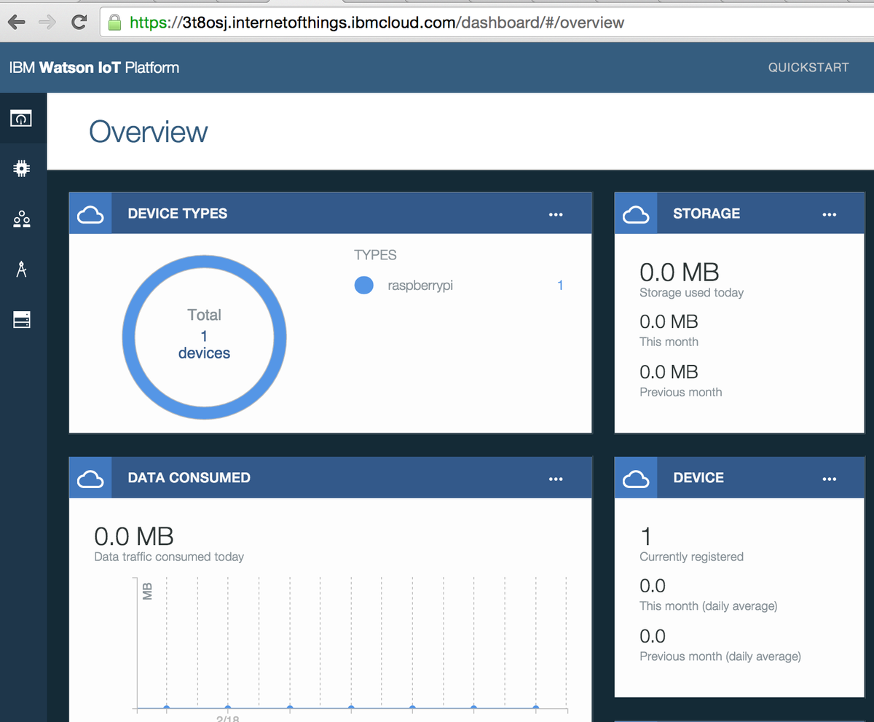Open Device Types card options menu

tap(556, 214)
